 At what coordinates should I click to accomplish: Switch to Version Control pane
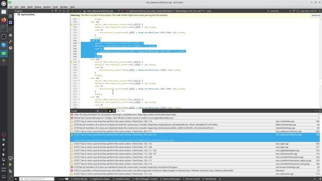[x=192, y=179]
